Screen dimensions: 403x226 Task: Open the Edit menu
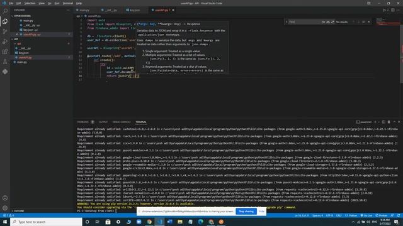[x=19, y=3]
